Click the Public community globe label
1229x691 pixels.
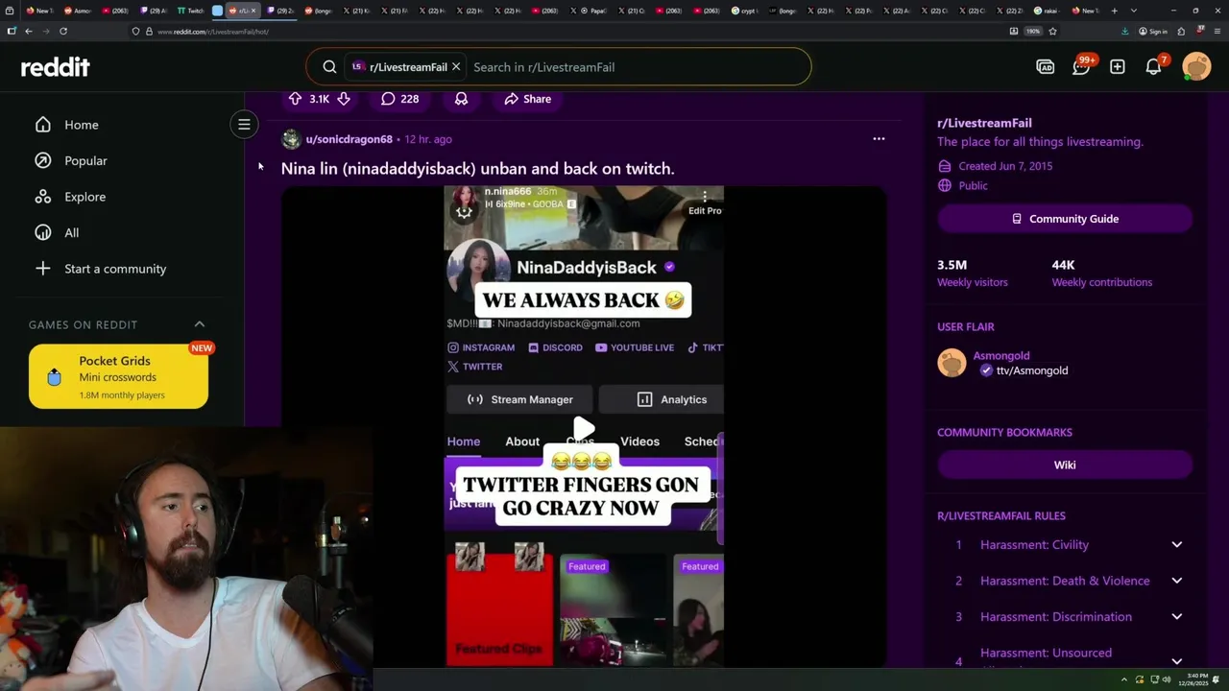pyautogui.click(x=962, y=186)
